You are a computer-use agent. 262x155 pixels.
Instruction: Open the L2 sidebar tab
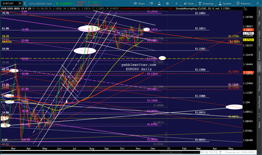[x=259, y=115]
